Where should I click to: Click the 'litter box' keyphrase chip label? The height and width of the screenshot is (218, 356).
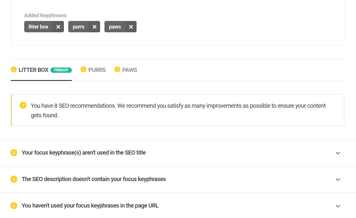pyautogui.click(x=39, y=27)
